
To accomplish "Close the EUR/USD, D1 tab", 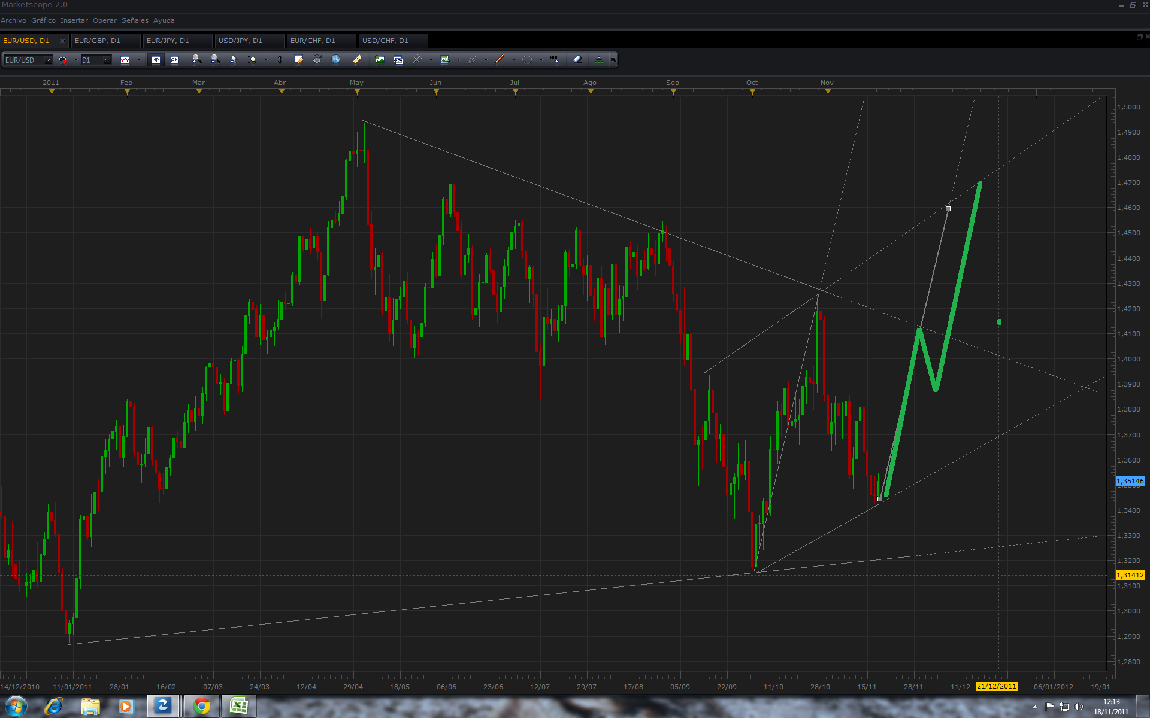I will [62, 41].
